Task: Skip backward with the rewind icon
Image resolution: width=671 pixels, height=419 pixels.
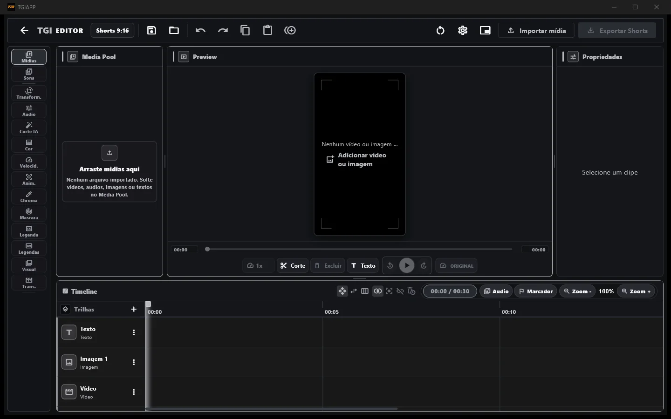Action: [x=390, y=265]
